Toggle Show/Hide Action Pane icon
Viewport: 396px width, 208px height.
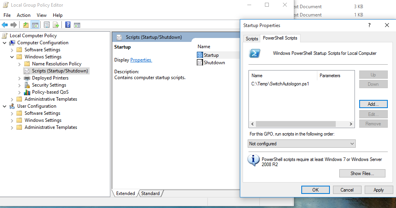pyautogui.click(x=77, y=25)
